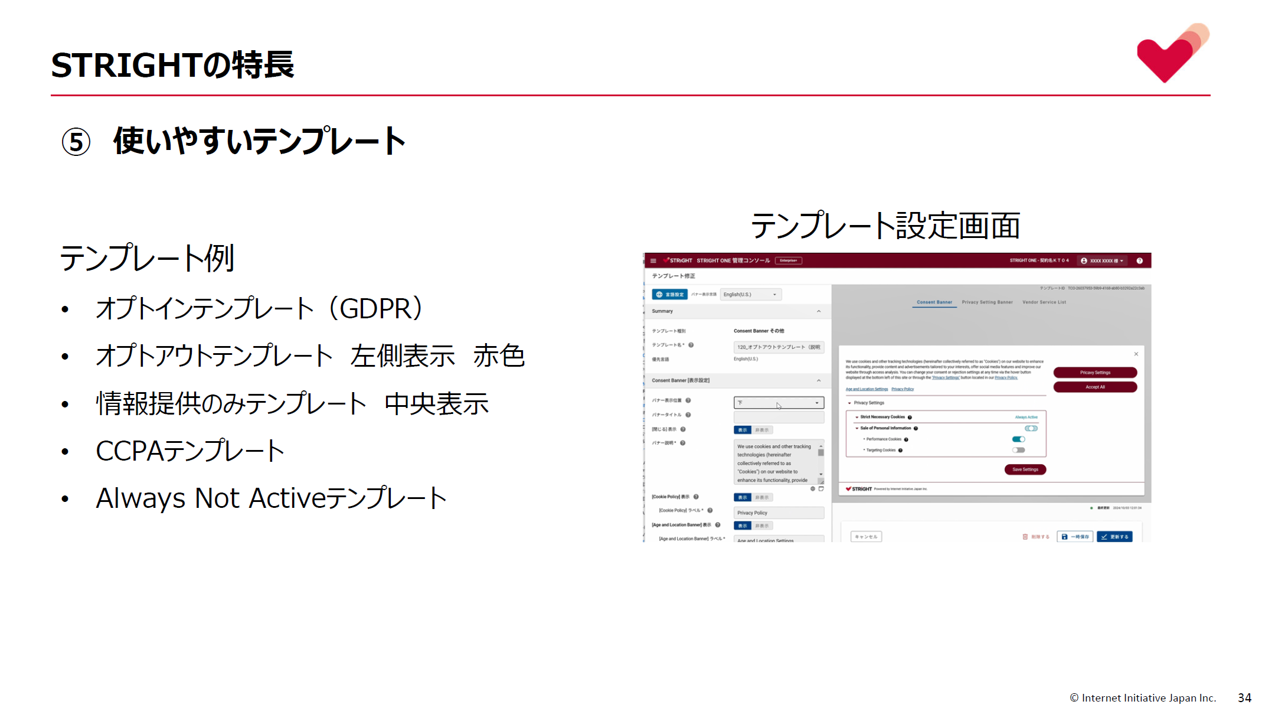Image resolution: width=1262 pixels, height=711 pixels.
Task: Collapse the Summary section
Action: pos(819,312)
